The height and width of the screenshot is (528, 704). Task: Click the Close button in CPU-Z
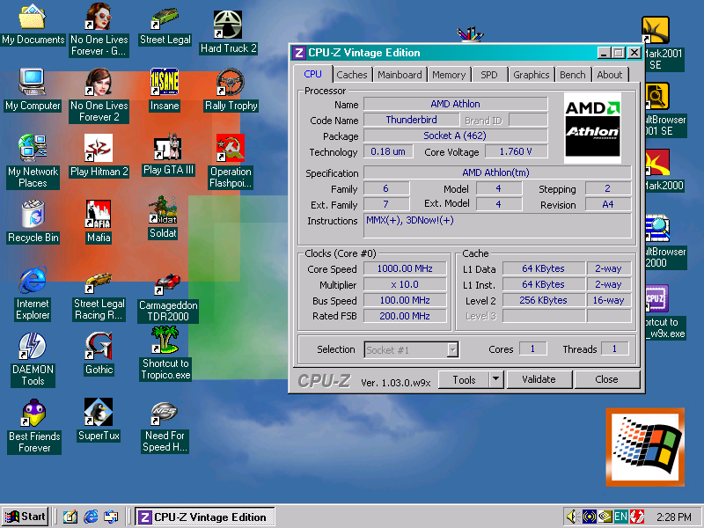point(606,379)
